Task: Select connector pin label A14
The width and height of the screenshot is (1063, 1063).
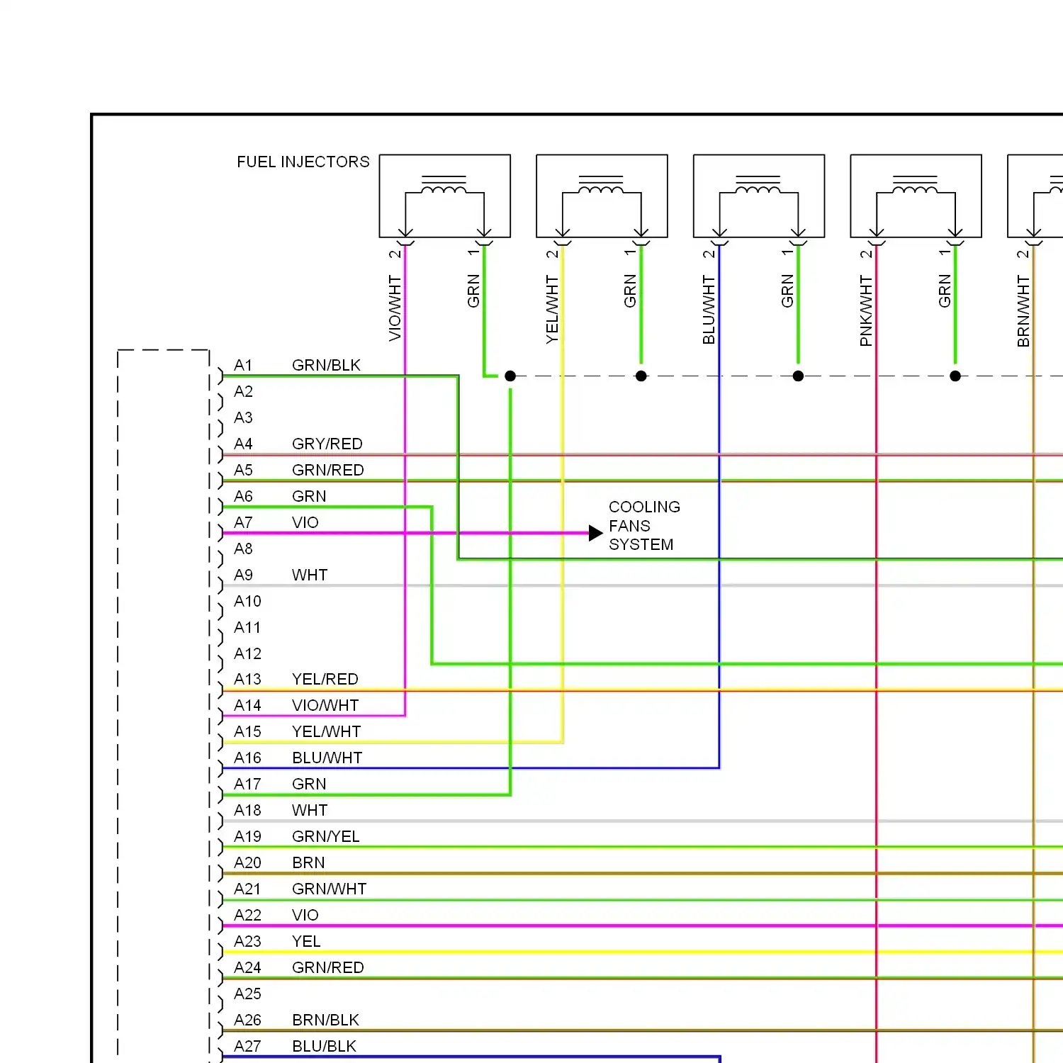Action: click(247, 706)
